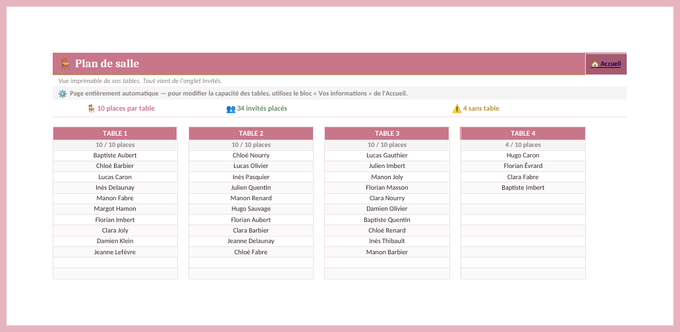Select the Chloé Nourry cell
Image resolution: width=680 pixels, height=332 pixels.
[x=251, y=155]
